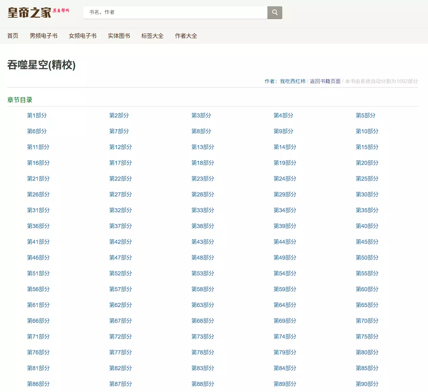Select 实体图书 in navigation bar

119,36
